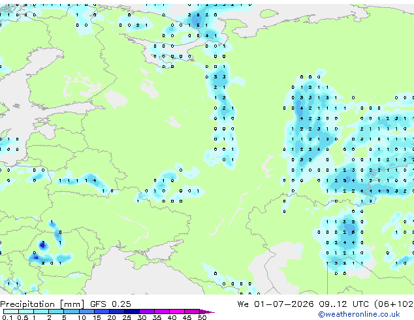Click the "GFS 0.25" model label

(x=110, y=304)
